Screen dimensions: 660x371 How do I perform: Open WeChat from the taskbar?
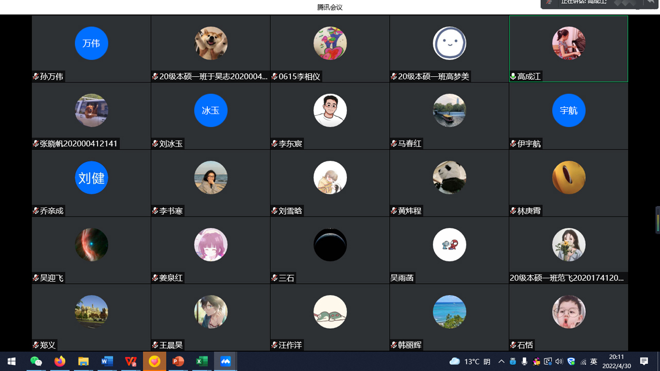pyautogui.click(x=36, y=361)
